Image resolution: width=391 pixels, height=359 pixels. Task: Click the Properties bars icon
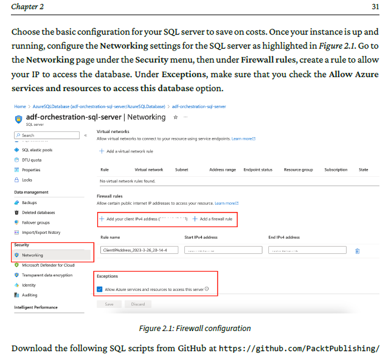tap(16, 169)
